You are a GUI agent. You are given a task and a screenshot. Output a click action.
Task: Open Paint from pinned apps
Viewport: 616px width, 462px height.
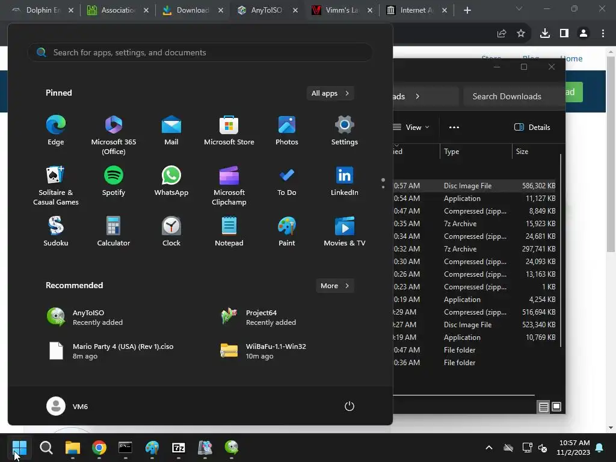click(287, 232)
